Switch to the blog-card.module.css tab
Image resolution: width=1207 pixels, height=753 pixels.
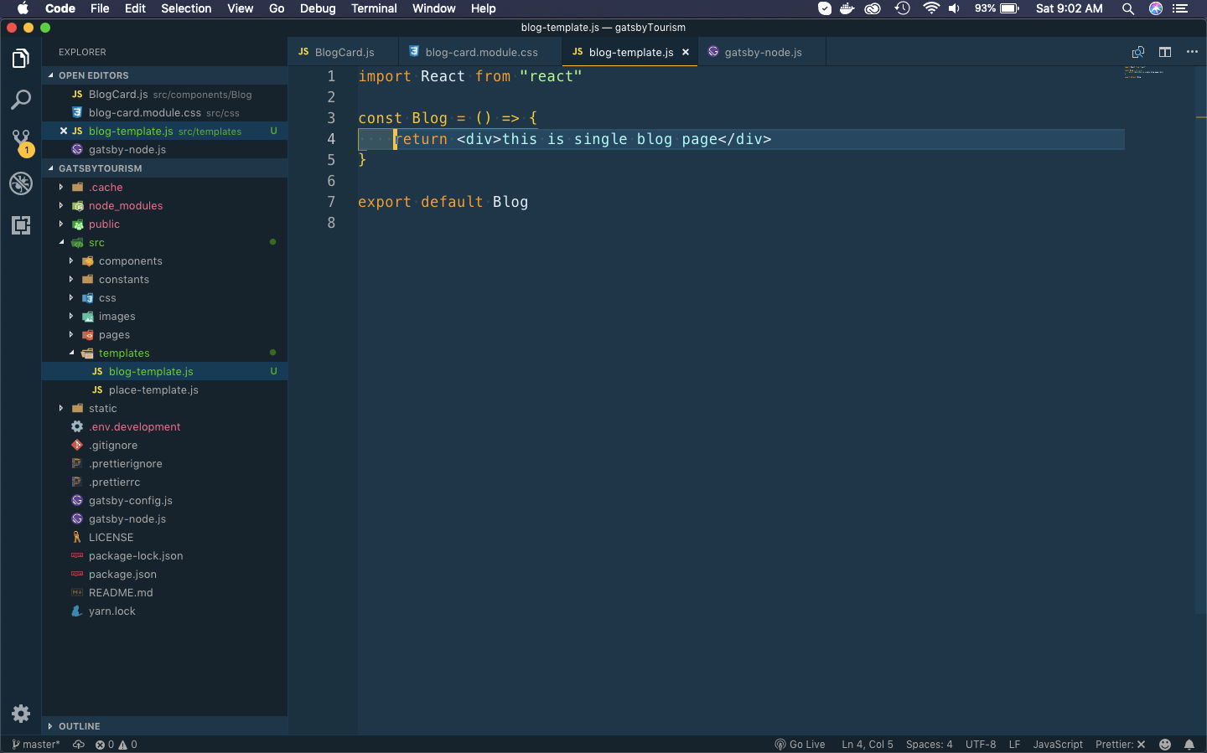click(x=480, y=52)
